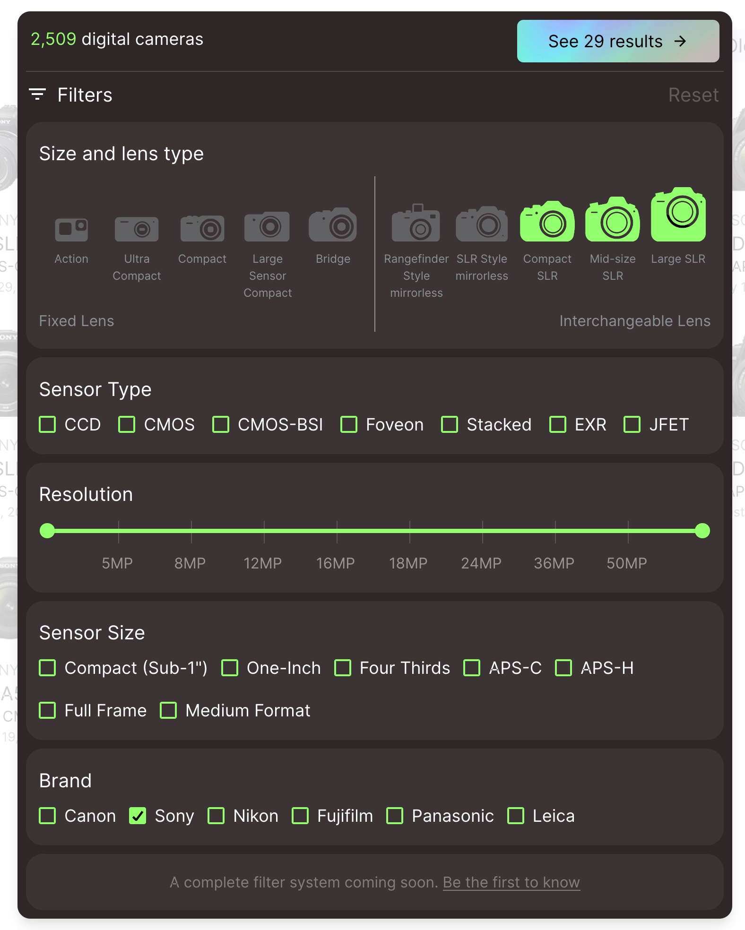Select SLR Style mirrorless camera icon
This screenshot has width=745, height=930.
(x=482, y=224)
